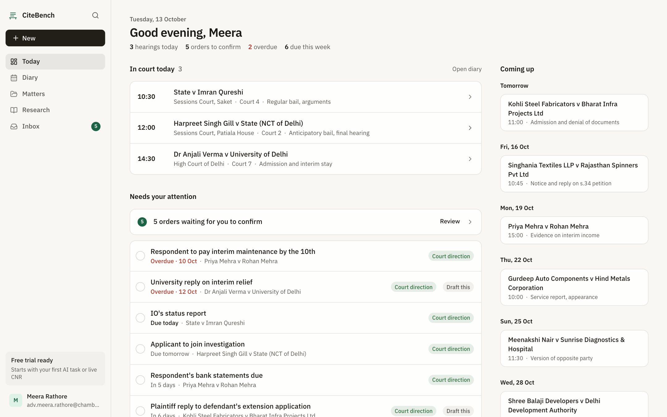Complete Applicant to join investigation task
This screenshot has height=417, width=667.
(141, 349)
